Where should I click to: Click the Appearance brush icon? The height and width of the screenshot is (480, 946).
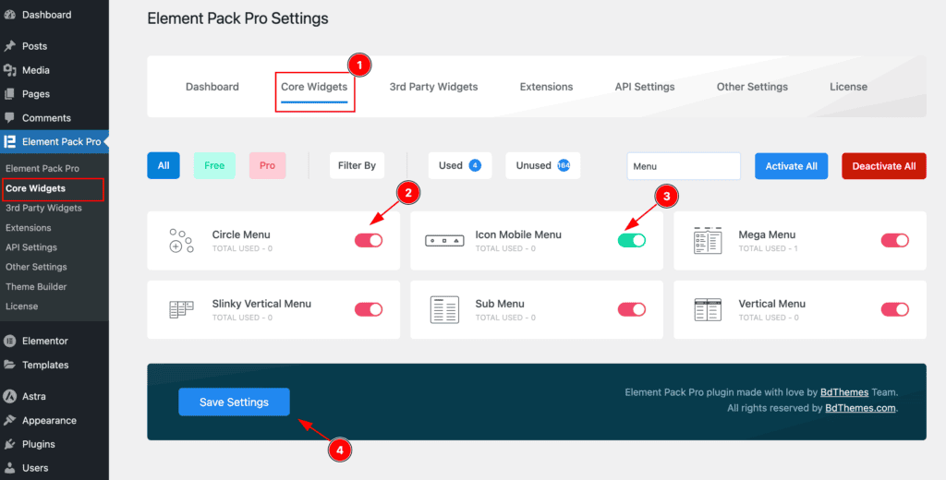click(9, 421)
